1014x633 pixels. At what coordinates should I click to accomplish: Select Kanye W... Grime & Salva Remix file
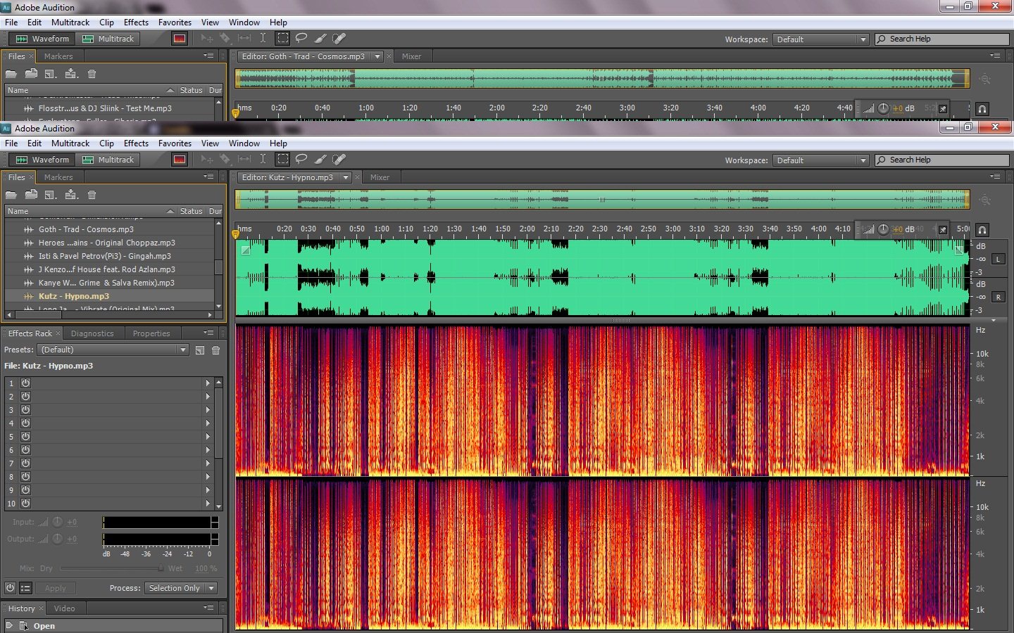(106, 283)
